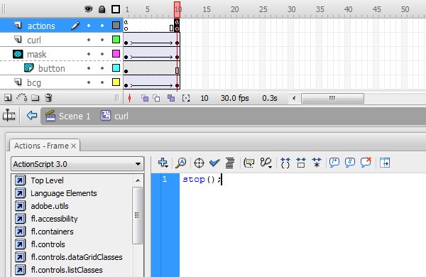426x277 pixels.
Task: Click the timeline horizontal scrollbar thumb
Action: coord(332,98)
